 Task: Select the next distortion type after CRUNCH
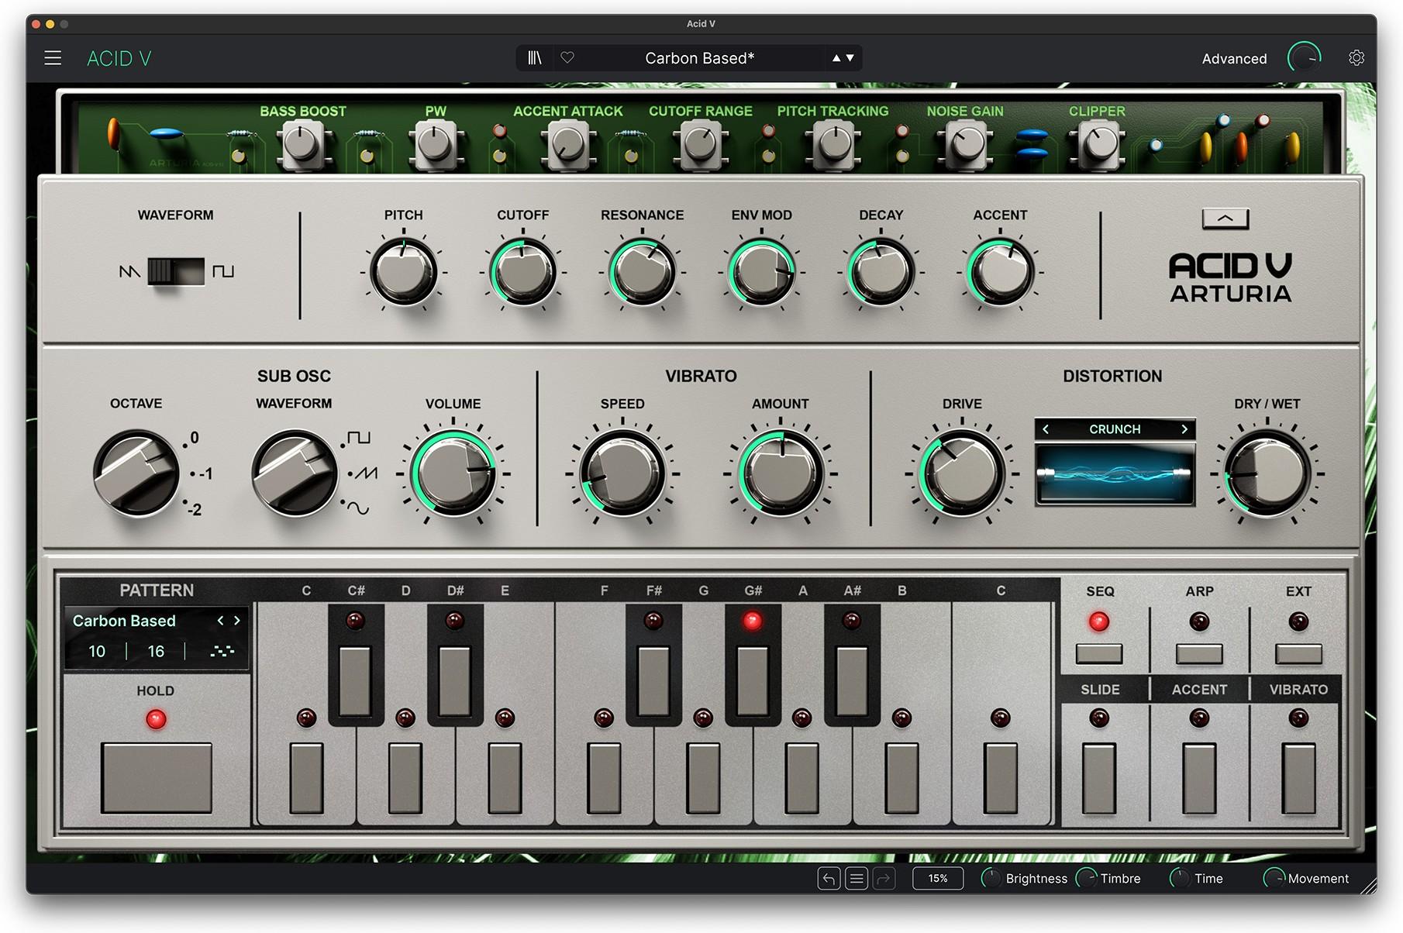1184,429
